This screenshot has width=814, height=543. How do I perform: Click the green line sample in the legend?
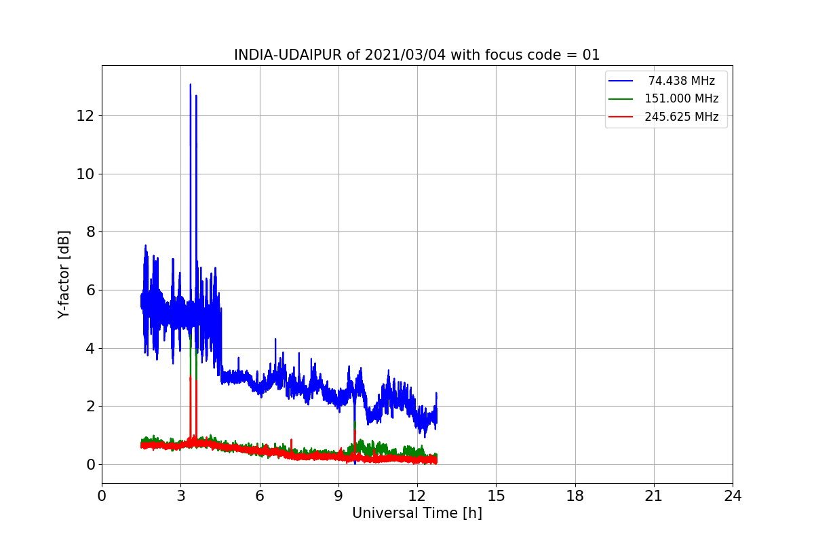(621, 99)
